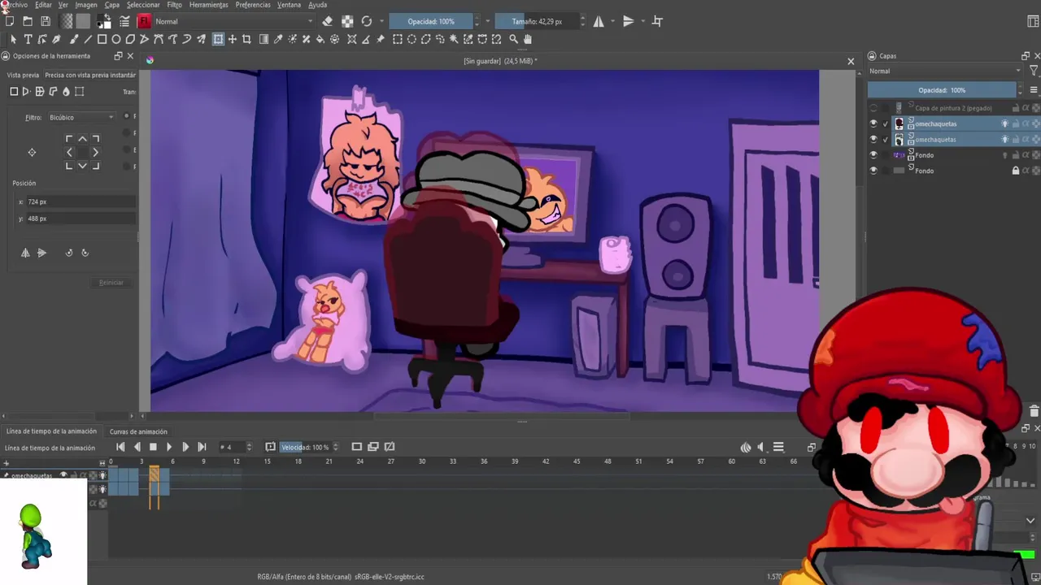1041x585 pixels.
Task: Open the Preferencias menu
Action: tap(253, 5)
